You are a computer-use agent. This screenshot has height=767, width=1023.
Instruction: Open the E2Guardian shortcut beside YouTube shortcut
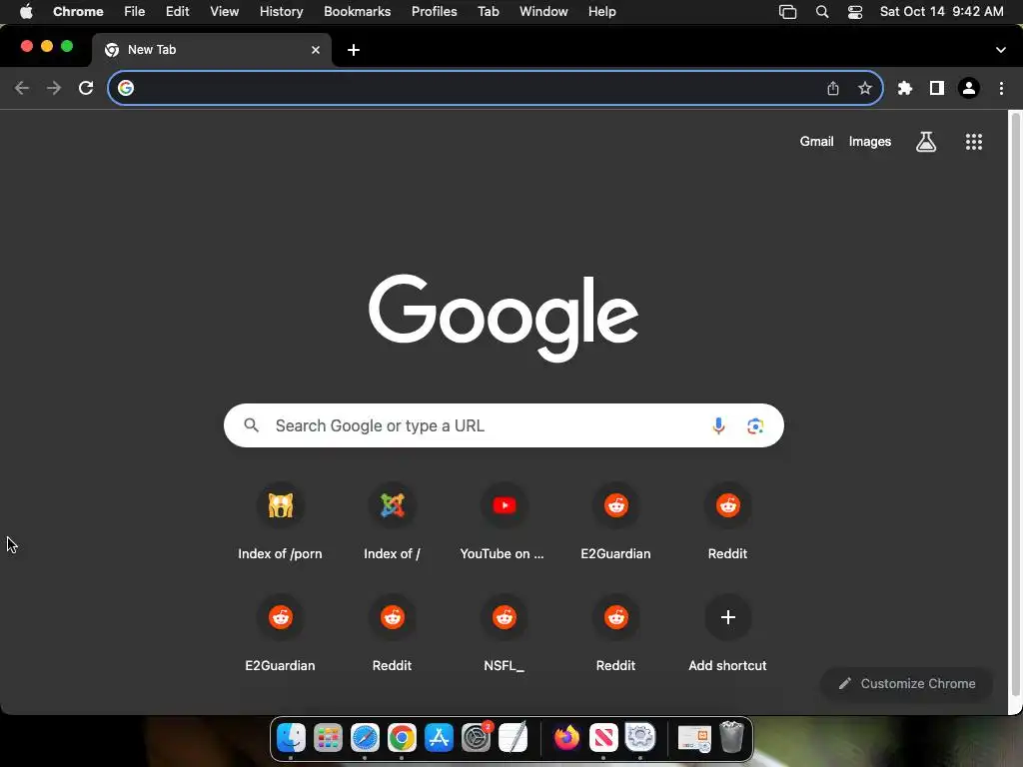pos(615,522)
